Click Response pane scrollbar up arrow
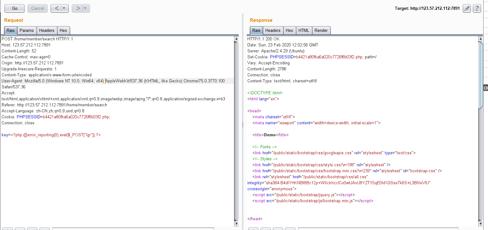Image resolution: width=488 pixels, height=230 pixels. [x=480, y=39]
